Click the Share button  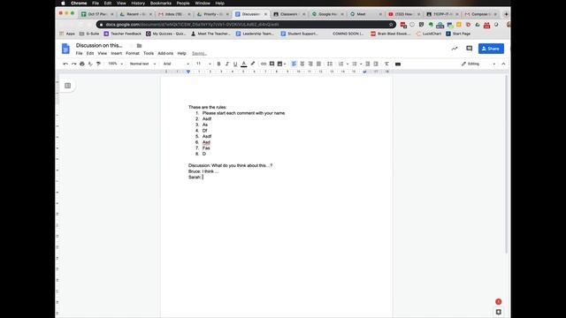(x=491, y=49)
